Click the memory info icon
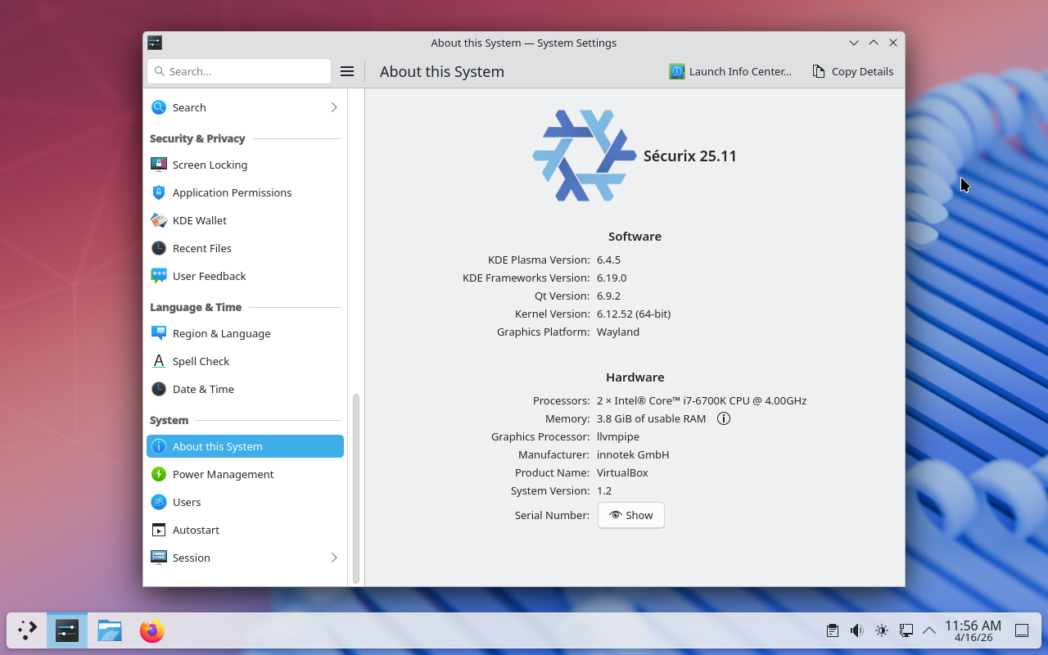 point(724,418)
